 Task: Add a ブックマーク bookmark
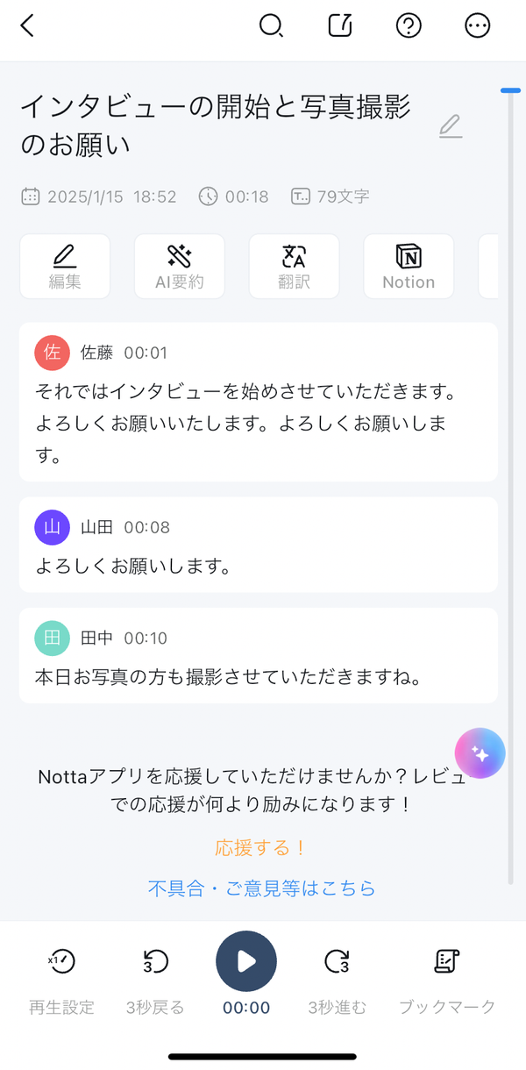(x=447, y=981)
